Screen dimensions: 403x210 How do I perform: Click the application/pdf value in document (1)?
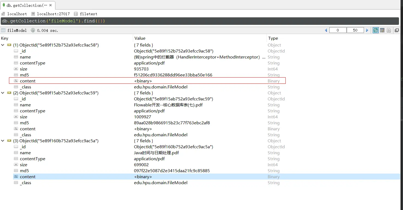(x=149, y=63)
